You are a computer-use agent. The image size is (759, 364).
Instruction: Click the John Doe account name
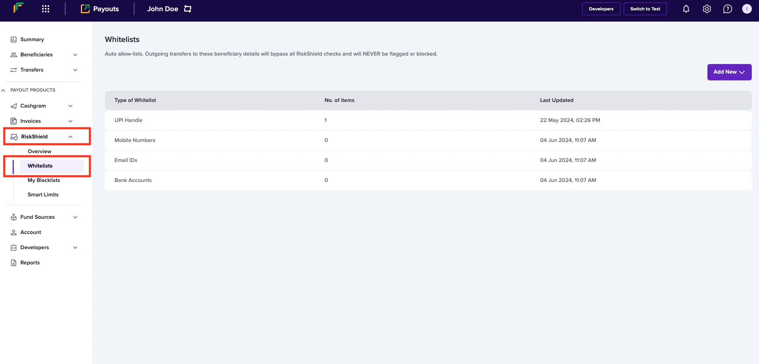[163, 9]
